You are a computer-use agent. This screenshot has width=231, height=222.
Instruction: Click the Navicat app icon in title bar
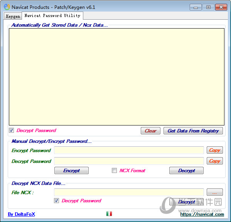point(7,7)
